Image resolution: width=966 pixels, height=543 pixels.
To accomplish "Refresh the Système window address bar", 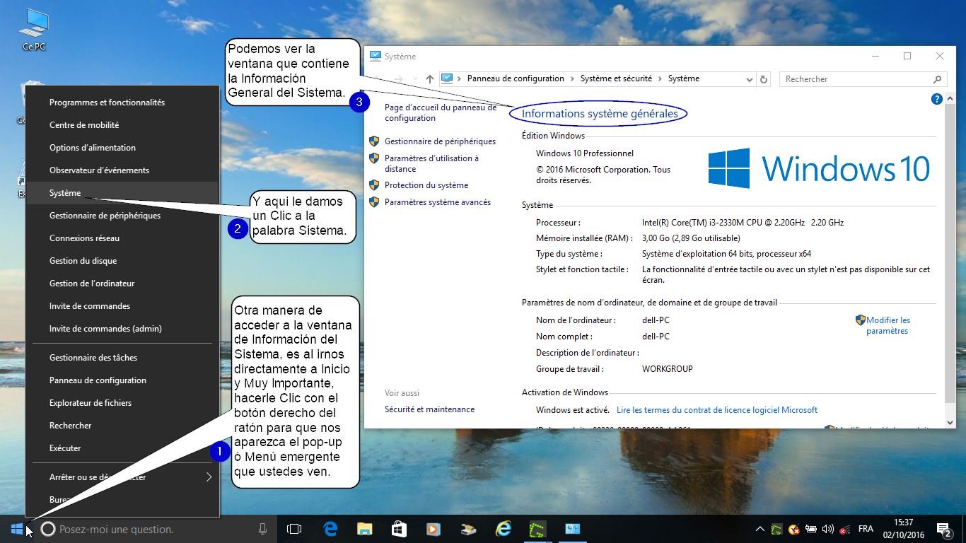I will (x=763, y=79).
